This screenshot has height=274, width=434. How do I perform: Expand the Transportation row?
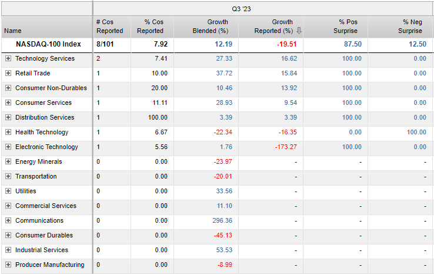coord(8,176)
